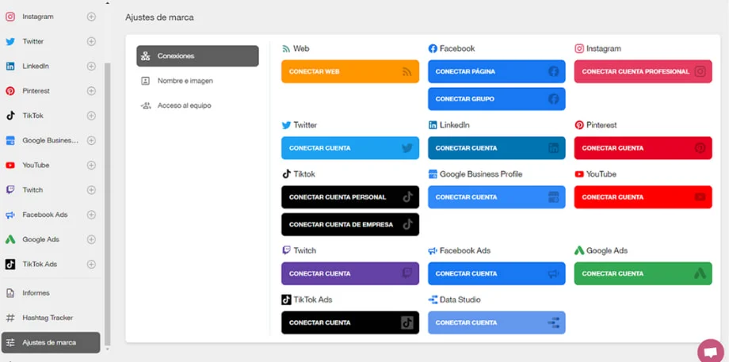Screen dimensions: 729x362
Task: Click the Google Business Profile section label
Action: tap(481, 174)
